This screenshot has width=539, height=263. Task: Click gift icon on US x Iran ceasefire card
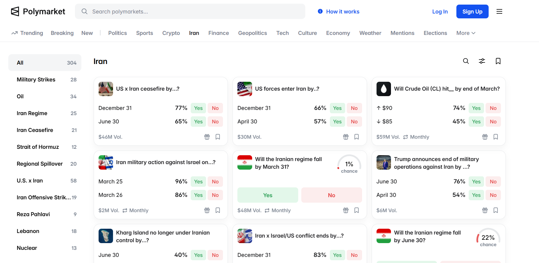(207, 137)
